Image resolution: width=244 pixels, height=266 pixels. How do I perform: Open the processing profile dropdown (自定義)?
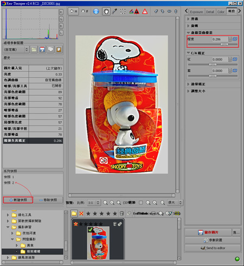pos(16,49)
